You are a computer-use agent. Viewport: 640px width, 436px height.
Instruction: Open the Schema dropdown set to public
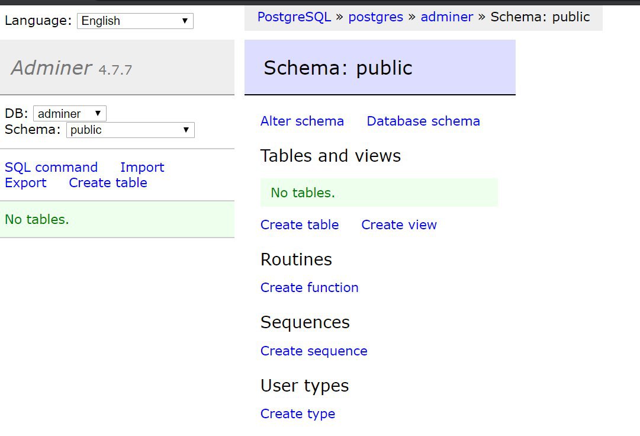click(x=130, y=130)
